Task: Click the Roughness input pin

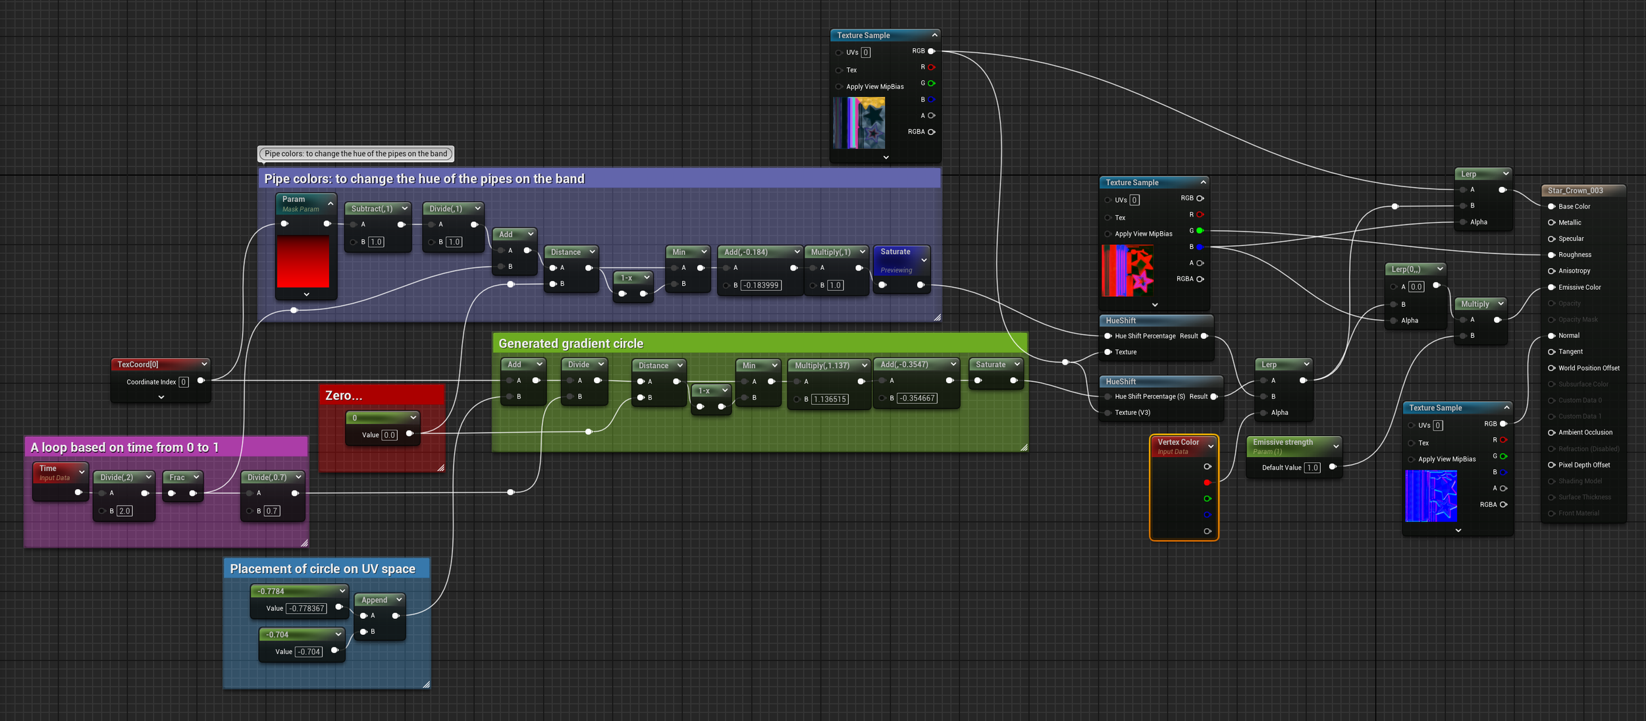Action: coord(1551,255)
